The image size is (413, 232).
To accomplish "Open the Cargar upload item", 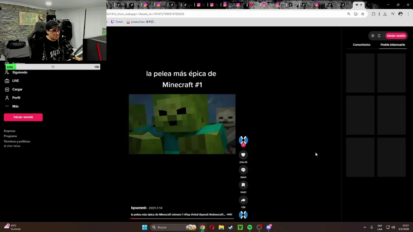I will pos(17,89).
